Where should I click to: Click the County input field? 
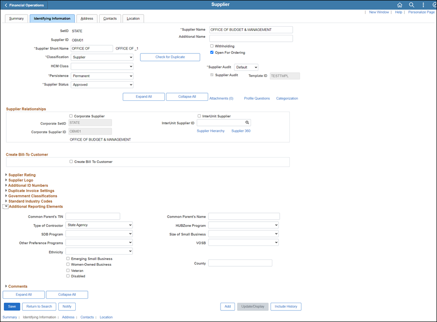coord(240,263)
